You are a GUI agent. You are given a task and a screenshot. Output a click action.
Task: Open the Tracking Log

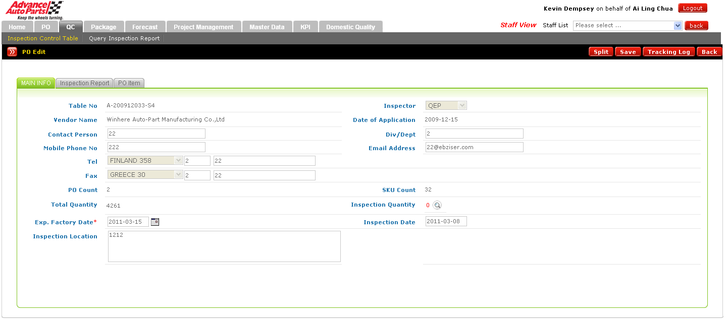[668, 52]
